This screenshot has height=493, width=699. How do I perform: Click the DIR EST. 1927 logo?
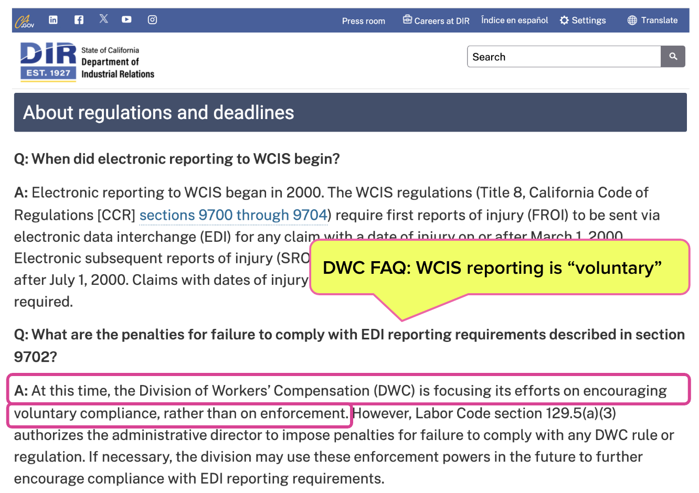[x=48, y=62]
